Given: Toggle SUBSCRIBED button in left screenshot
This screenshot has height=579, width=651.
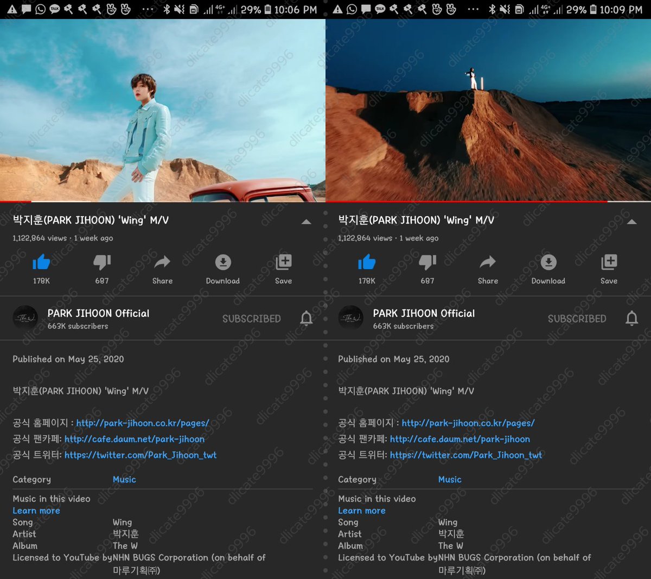Looking at the screenshot, I should click(x=252, y=319).
